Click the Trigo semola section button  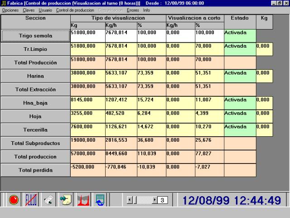[35, 36]
